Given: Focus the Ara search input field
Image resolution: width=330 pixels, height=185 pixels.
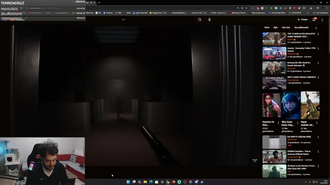Looking at the screenshot, I should pyautogui.click(x=157, y=20).
